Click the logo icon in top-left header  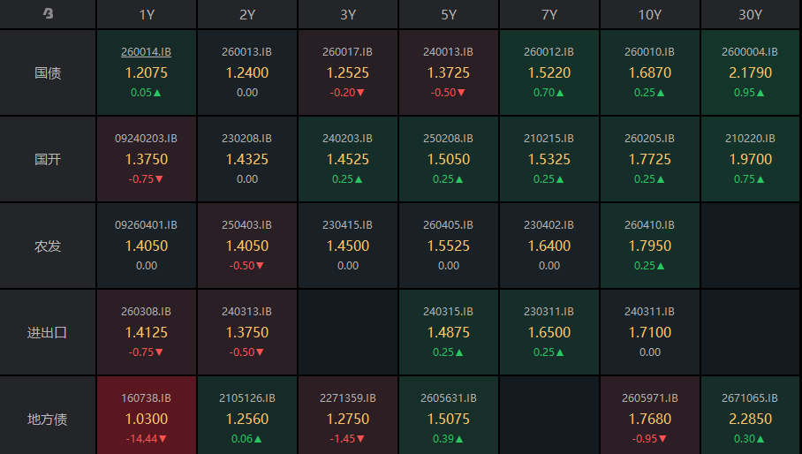[x=48, y=14]
